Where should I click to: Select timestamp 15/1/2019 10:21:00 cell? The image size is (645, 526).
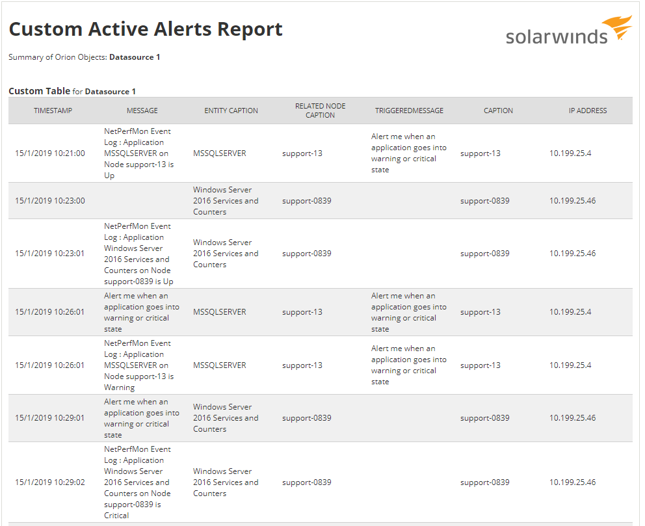(50, 153)
